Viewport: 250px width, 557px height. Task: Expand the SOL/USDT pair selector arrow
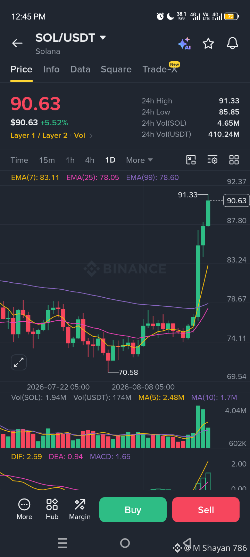(x=103, y=38)
